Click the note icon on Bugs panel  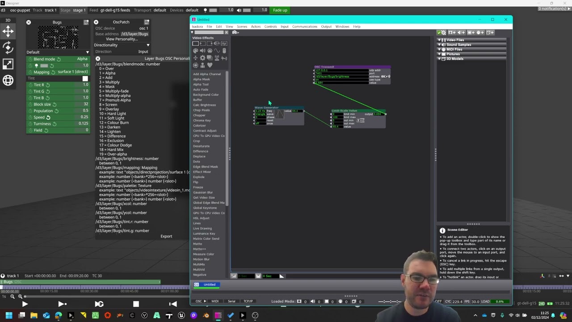pos(86,22)
